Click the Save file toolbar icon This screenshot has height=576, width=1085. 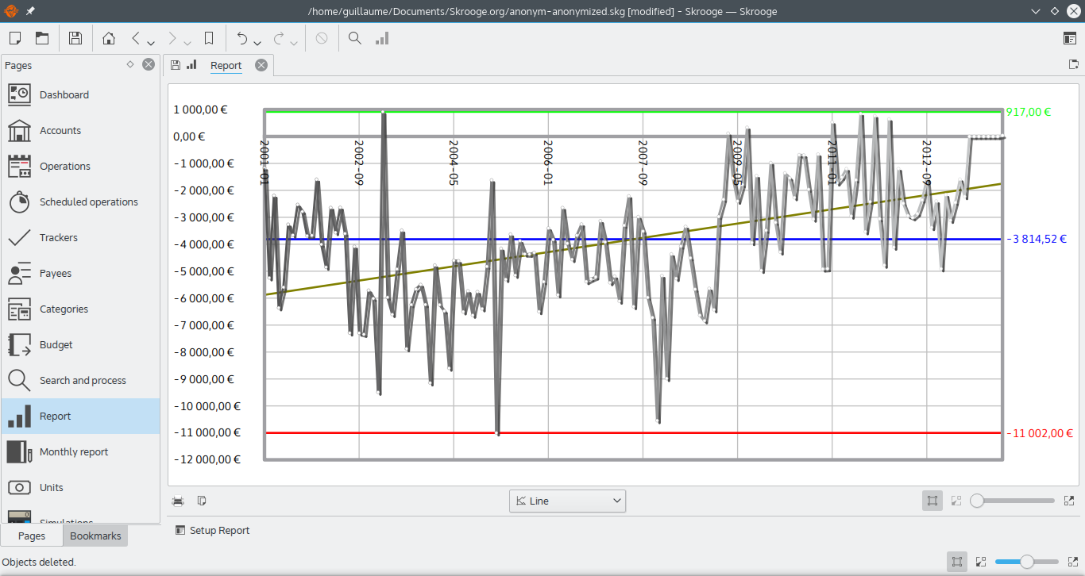point(75,38)
